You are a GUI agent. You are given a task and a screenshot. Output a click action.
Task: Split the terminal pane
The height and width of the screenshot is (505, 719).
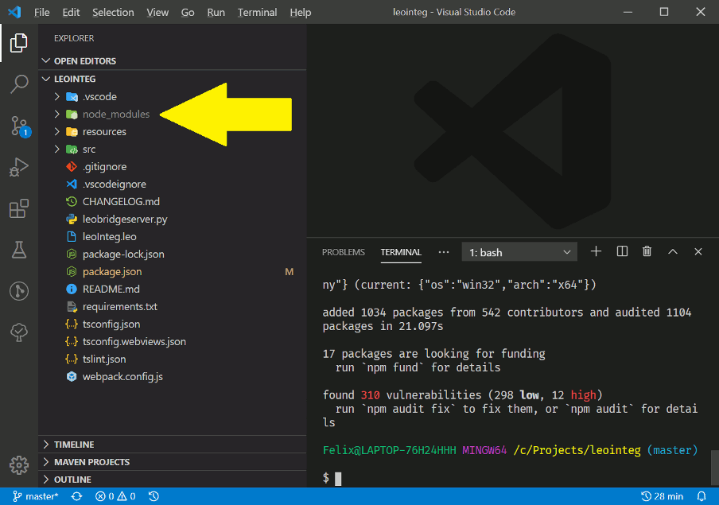click(622, 251)
